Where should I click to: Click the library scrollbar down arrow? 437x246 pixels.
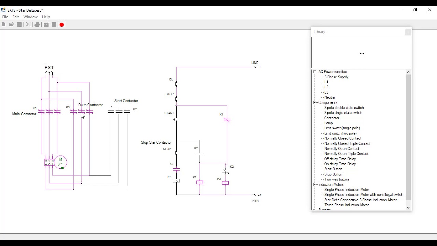click(x=408, y=208)
